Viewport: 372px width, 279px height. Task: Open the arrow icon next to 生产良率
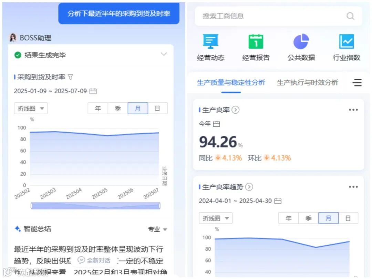click(235, 110)
